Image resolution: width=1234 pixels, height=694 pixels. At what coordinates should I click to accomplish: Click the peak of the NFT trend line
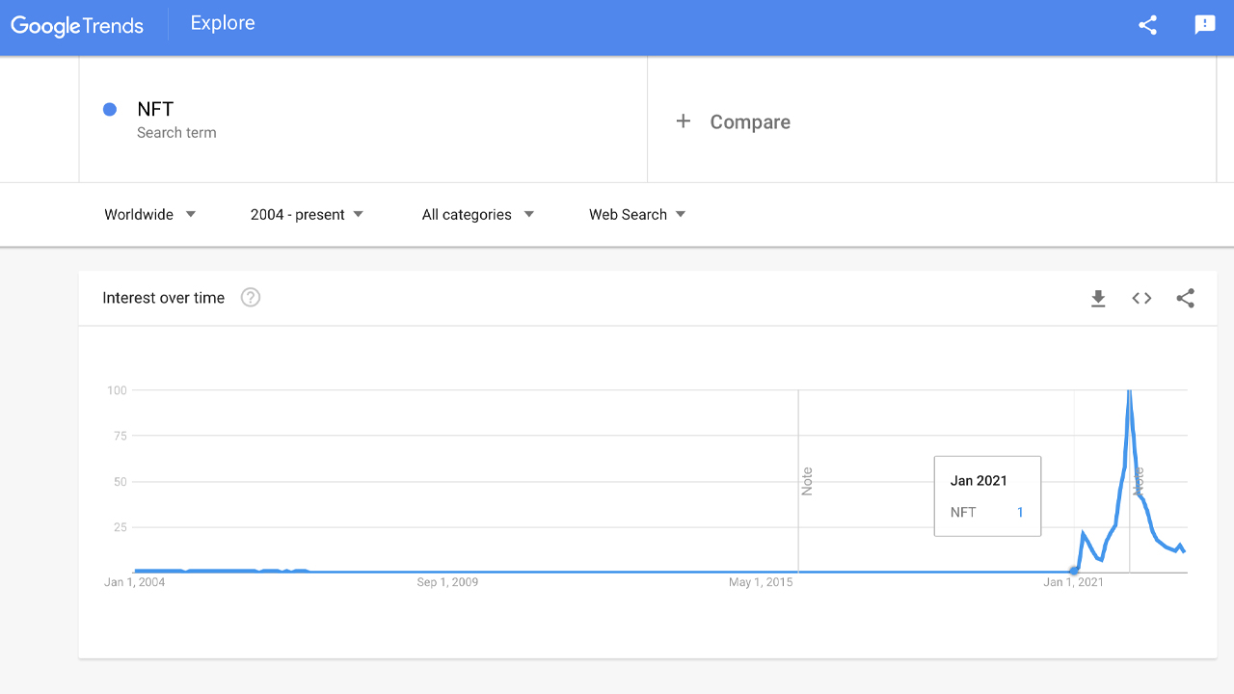click(x=1129, y=391)
